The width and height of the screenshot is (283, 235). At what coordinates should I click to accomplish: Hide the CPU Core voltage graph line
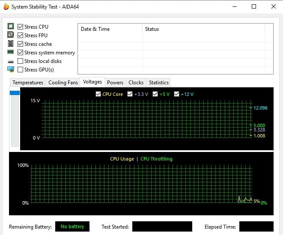click(x=98, y=94)
